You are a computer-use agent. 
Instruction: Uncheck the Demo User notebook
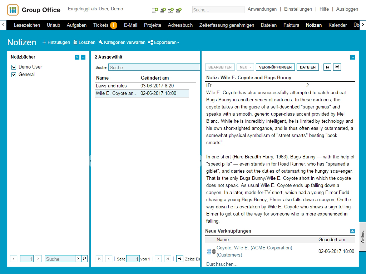click(x=14, y=67)
